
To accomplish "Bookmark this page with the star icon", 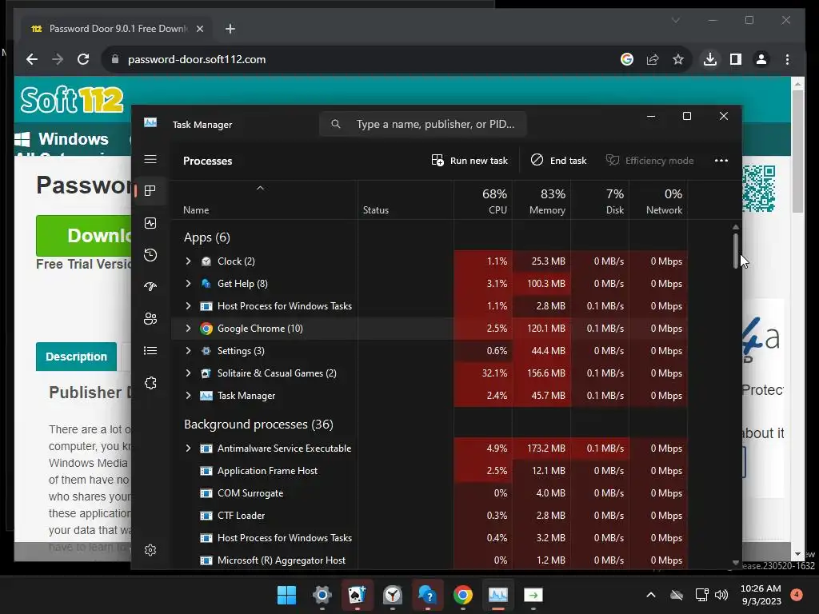I will tap(678, 59).
